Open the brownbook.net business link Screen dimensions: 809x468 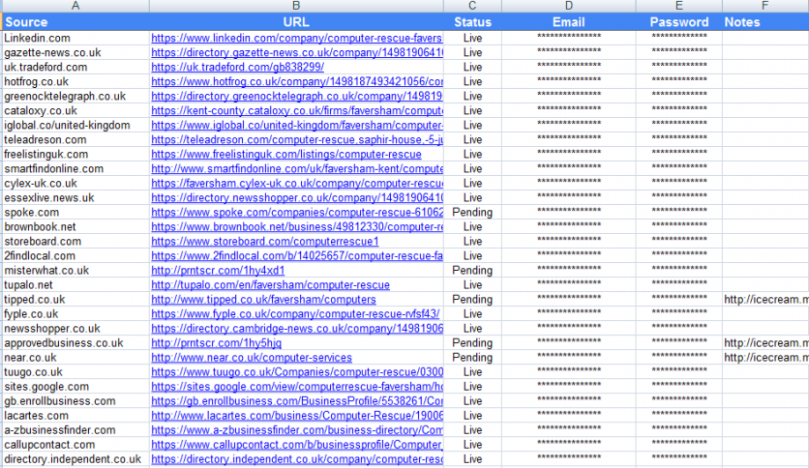point(297,227)
